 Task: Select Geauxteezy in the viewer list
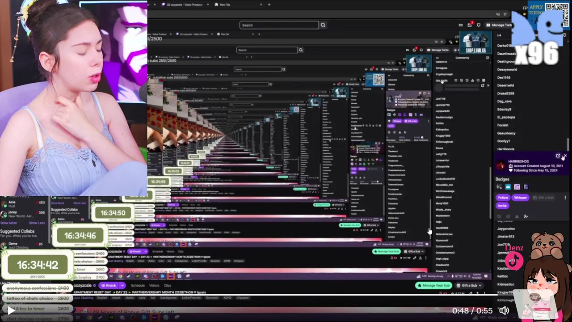[x=506, y=133]
